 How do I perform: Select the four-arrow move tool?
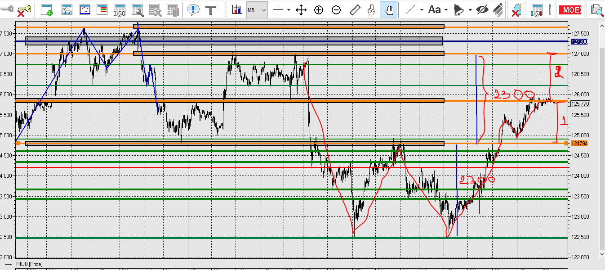[301, 9]
